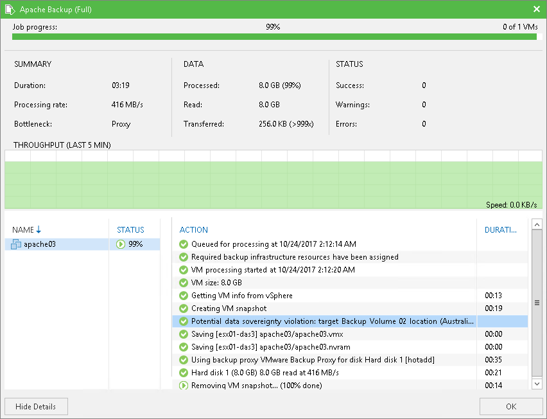Click the Apache Backup job icon in title bar

(x=10, y=10)
